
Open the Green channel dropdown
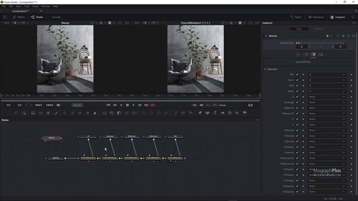pos(327,80)
